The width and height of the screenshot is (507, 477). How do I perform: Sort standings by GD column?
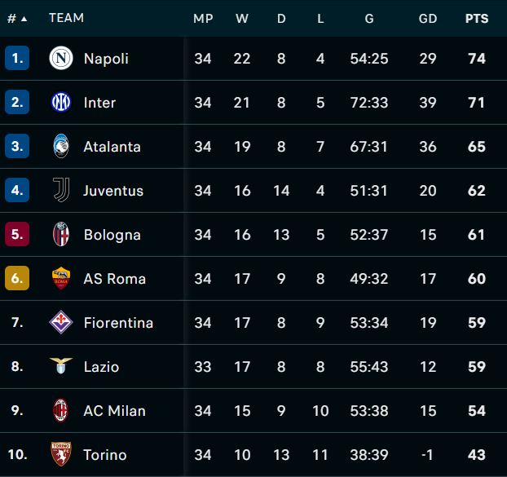pyautogui.click(x=428, y=19)
